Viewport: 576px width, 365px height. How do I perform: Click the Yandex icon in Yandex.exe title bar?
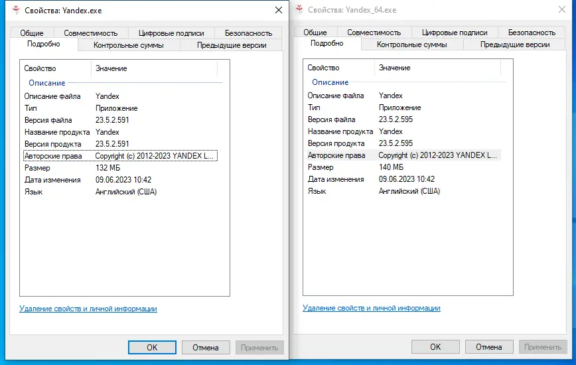[14, 11]
